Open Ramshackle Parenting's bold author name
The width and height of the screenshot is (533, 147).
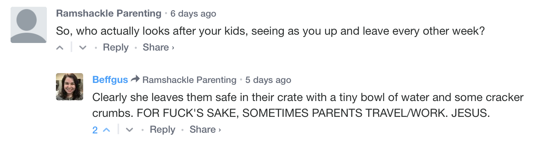[x=109, y=14]
